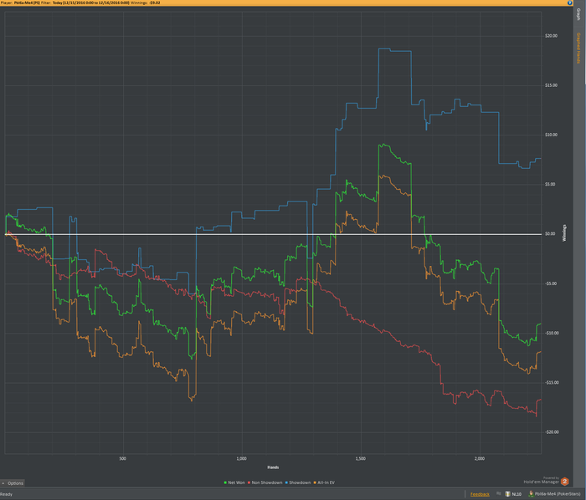Image resolution: width=586 pixels, height=500 pixels.
Task: Click the $10.00 y-axis label
Action: pyautogui.click(x=551, y=135)
